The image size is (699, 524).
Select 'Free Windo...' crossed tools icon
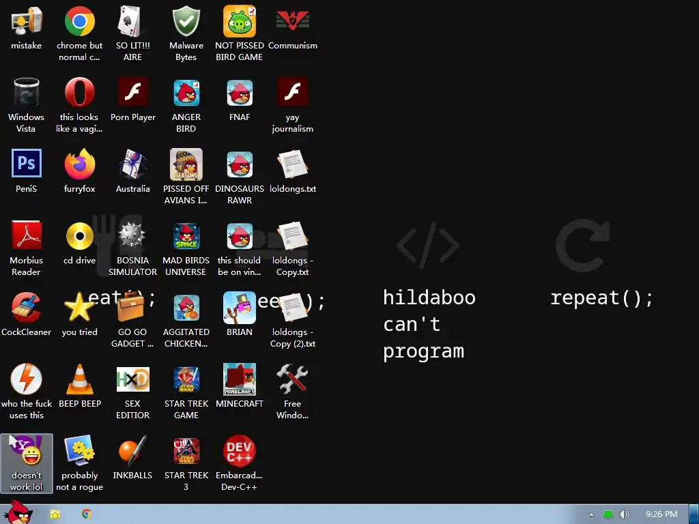292,379
